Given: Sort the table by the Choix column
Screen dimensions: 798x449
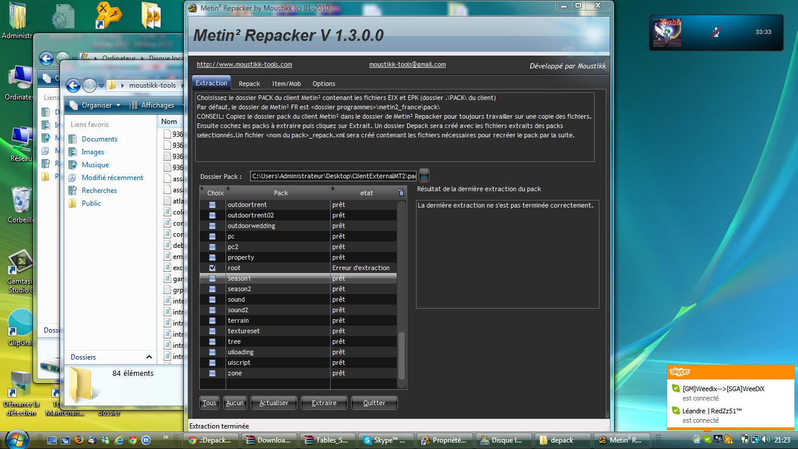Looking at the screenshot, I should click(213, 192).
